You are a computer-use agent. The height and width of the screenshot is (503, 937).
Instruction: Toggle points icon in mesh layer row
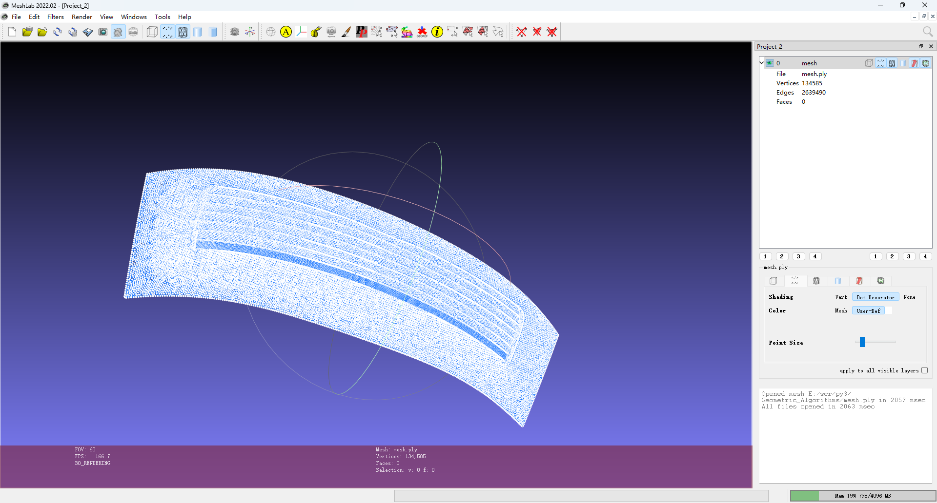click(880, 63)
